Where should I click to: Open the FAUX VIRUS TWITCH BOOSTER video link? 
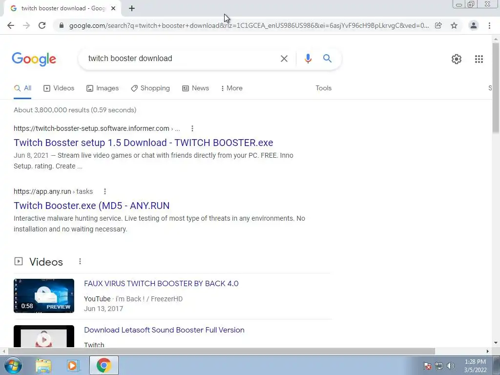point(161,284)
